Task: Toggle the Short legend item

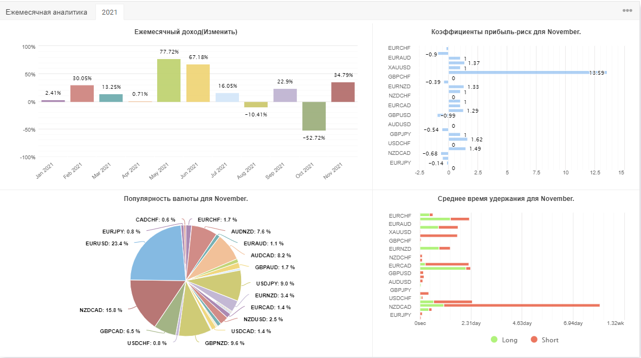Action: tap(545, 340)
